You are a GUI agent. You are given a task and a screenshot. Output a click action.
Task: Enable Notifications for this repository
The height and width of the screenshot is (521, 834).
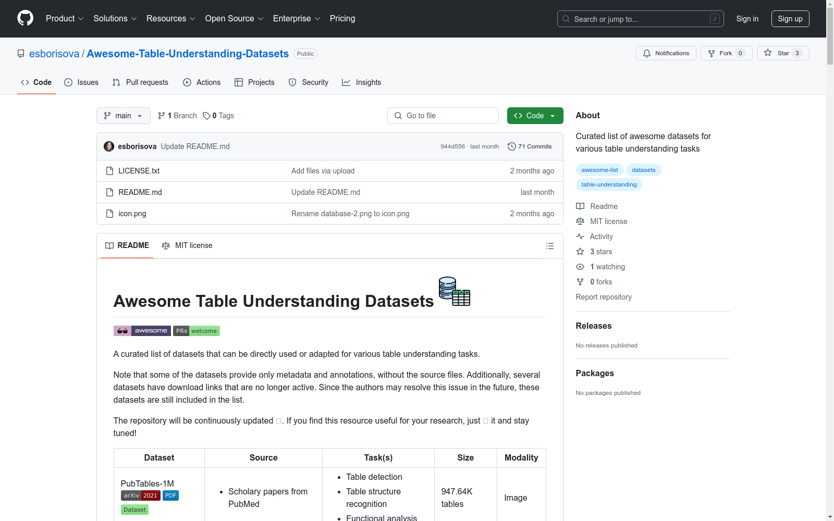pos(666,53)
